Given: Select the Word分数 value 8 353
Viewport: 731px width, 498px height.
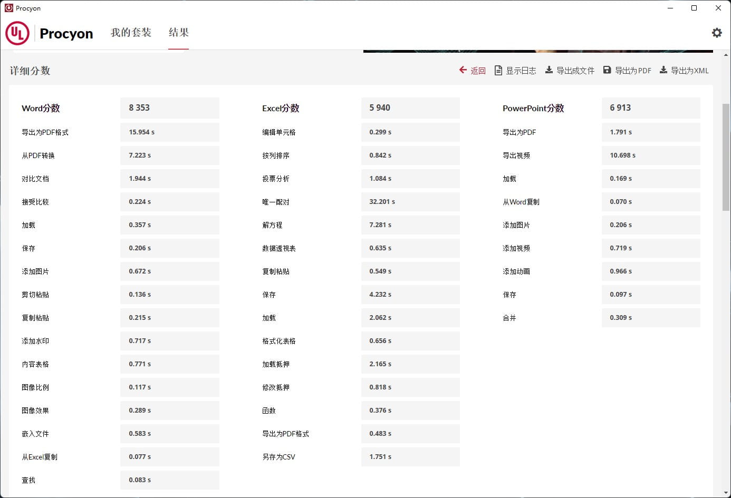Looking at the screenshot, I should tap(169, 108).
